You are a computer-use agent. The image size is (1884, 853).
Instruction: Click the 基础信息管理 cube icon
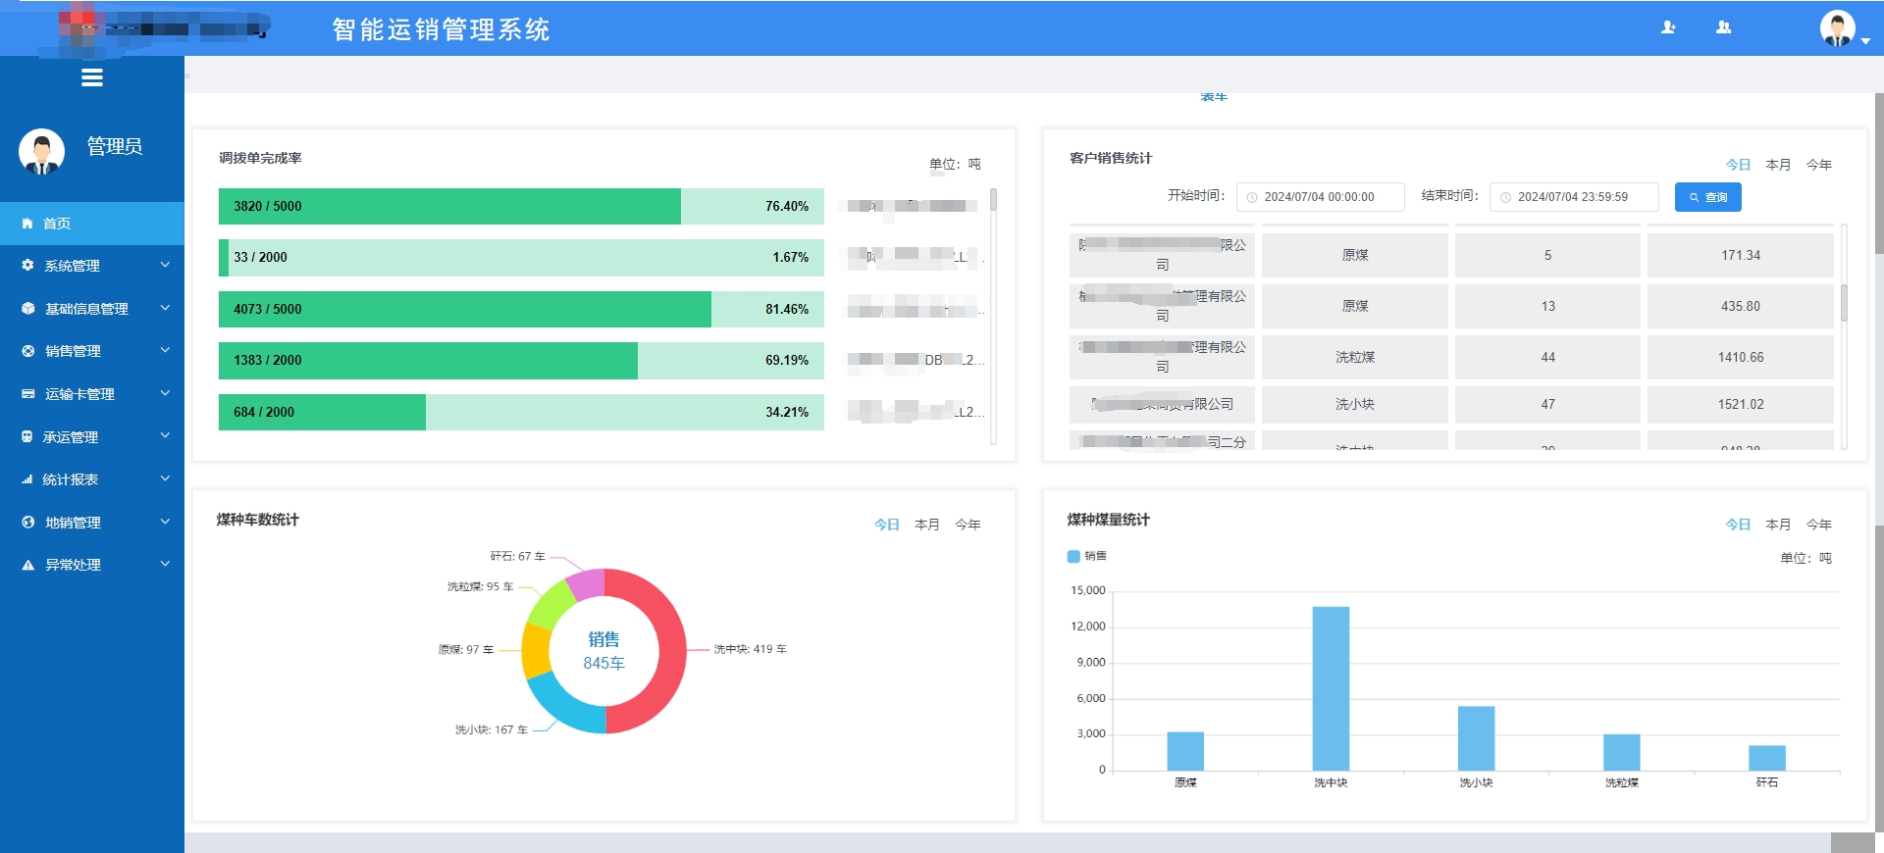[x=27, y=309]
